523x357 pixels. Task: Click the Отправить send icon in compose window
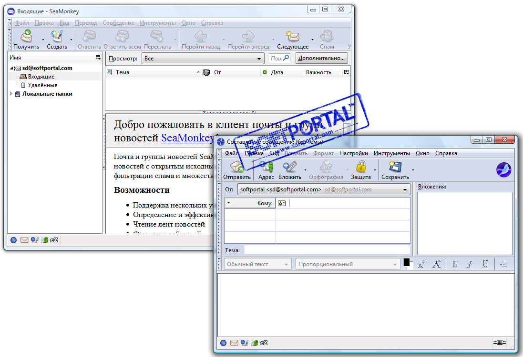[237, 167]
